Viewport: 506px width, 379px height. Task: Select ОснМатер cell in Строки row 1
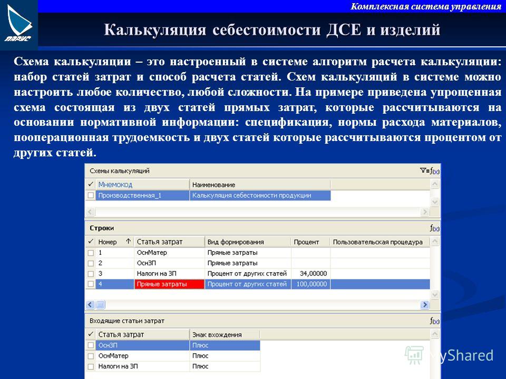169,253
